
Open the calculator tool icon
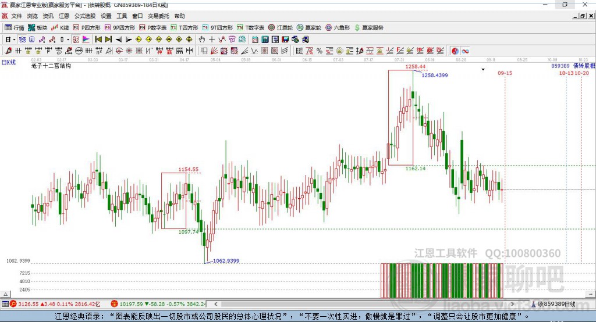coord(265,39)
